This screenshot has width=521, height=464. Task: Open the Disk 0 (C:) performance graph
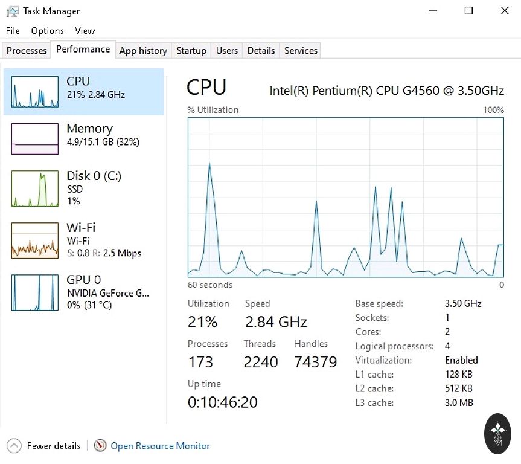click(36, 188)
